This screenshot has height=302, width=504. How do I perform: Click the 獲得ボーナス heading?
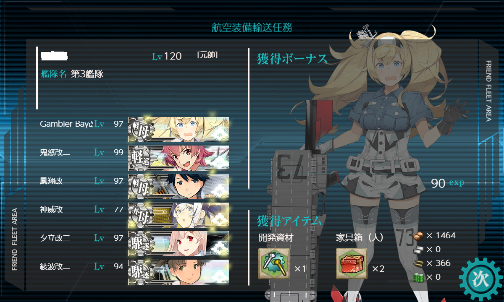click(x=292, y=59)
